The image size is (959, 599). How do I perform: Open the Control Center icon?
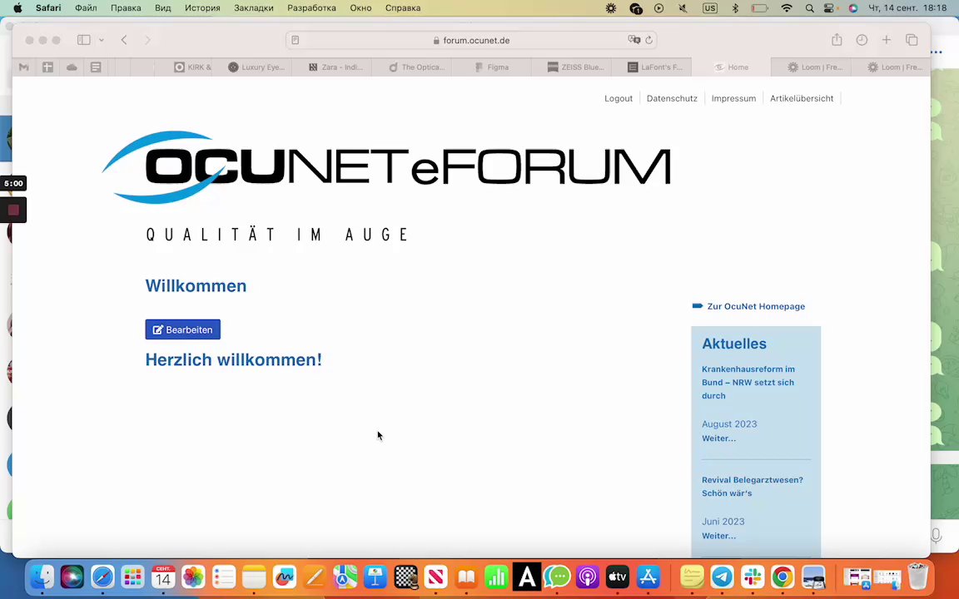[829, 8]
